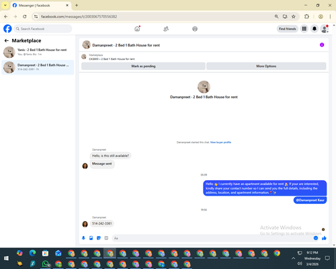Open WhatsApp from the taskbar

click(x=46, y=264)
